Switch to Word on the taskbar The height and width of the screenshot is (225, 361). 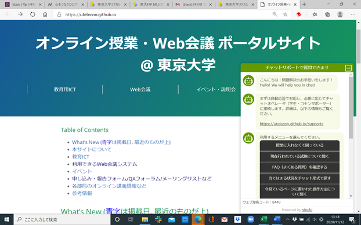(277, 219)
